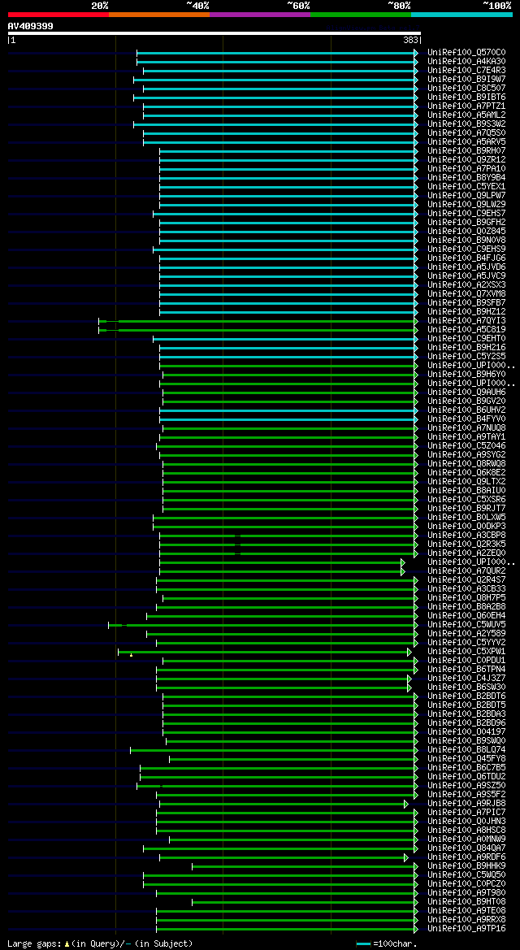Image resolution: width=520 pixels, height=950 pixels.
Task: Select hit UniRef100_A0MNW9
Action: pyautogui.click(x=466, y=839)
